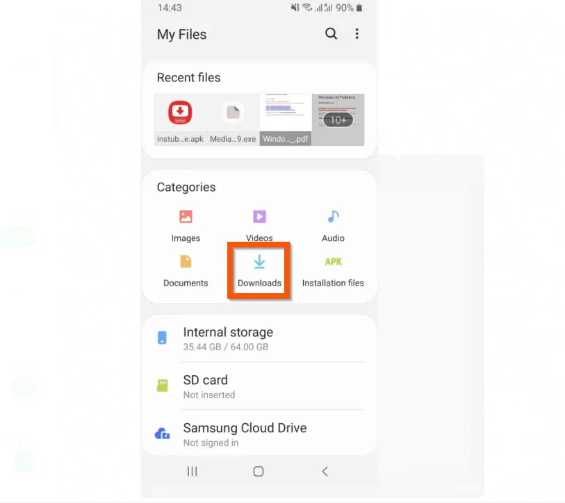Open the Recent files section header

coord(188,77)
